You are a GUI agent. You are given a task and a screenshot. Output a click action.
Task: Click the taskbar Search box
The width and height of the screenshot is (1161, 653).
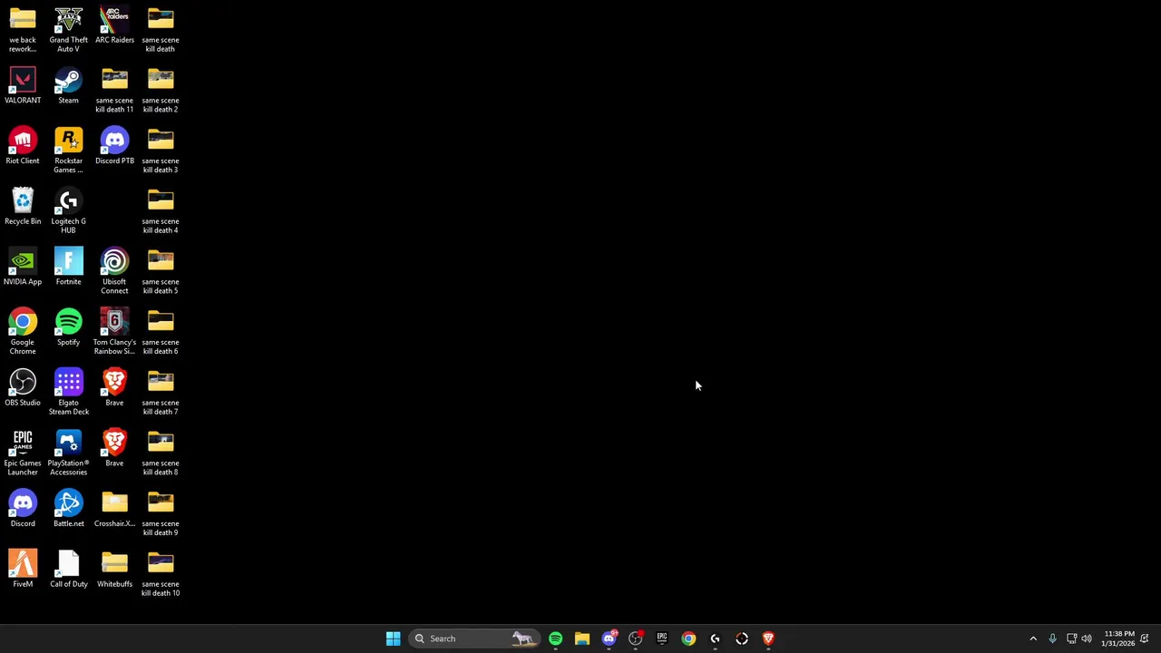pyautogui.click(x=473, y=638)
